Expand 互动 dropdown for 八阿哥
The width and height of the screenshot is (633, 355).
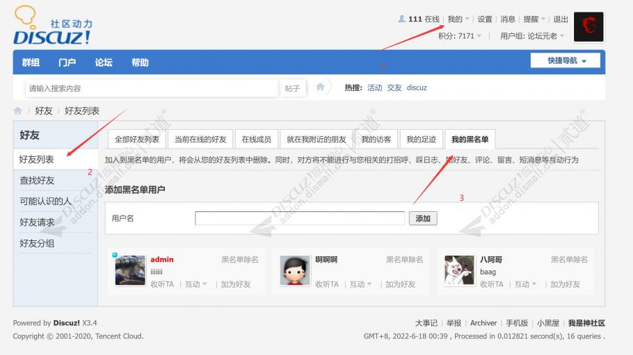(525, 284)
